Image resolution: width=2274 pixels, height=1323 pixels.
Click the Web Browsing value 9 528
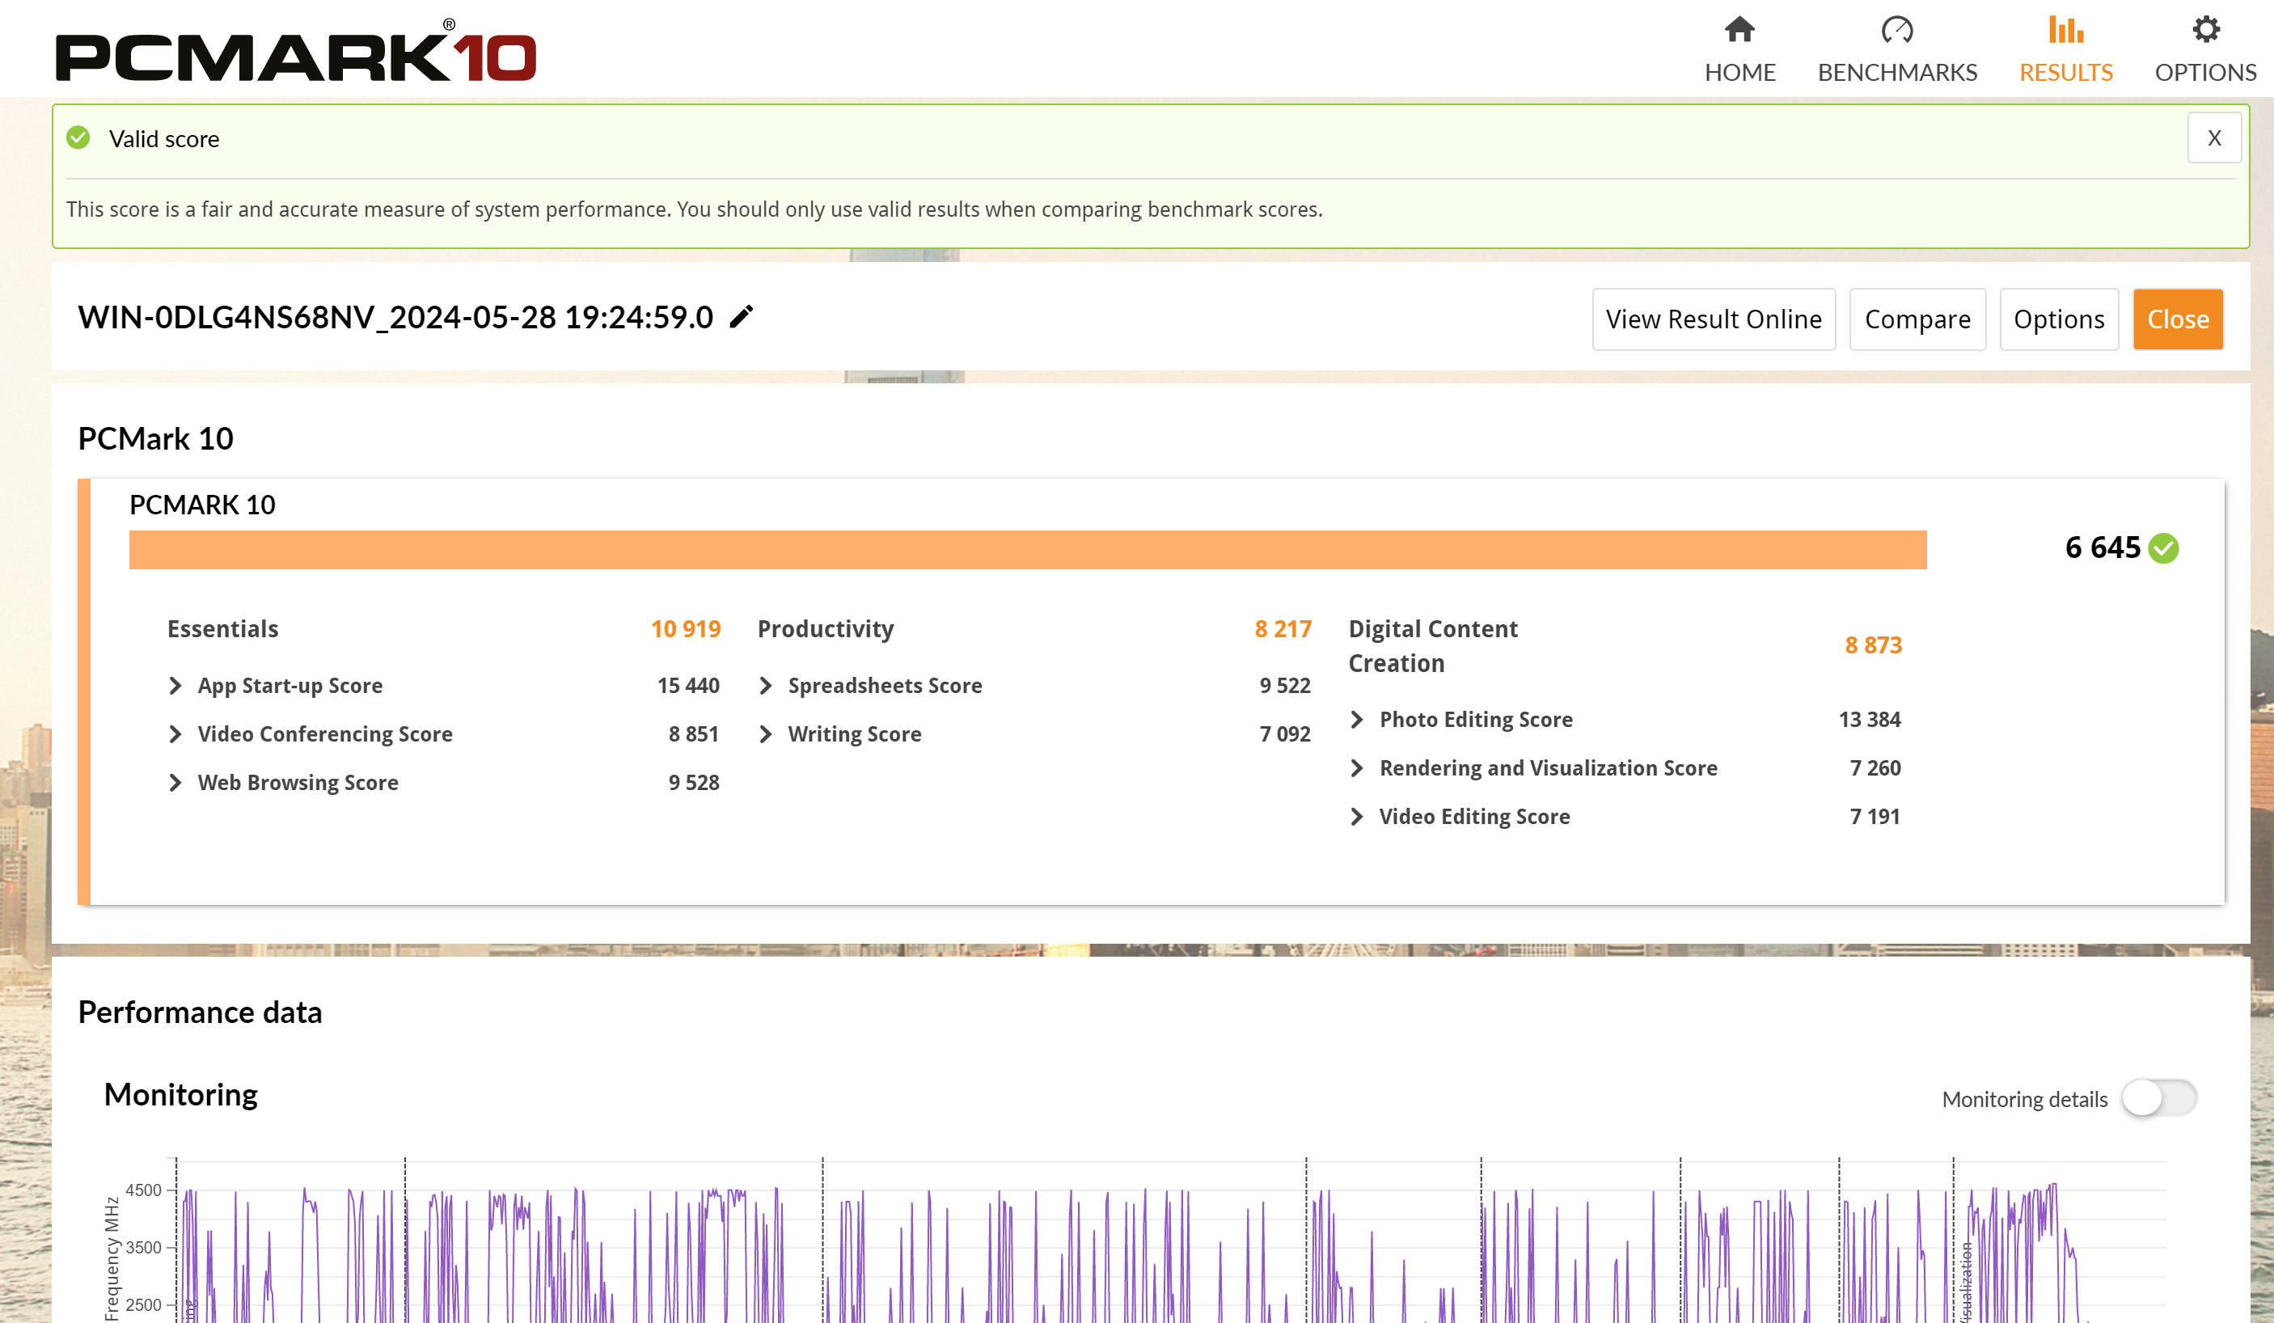tap(694, 784)
